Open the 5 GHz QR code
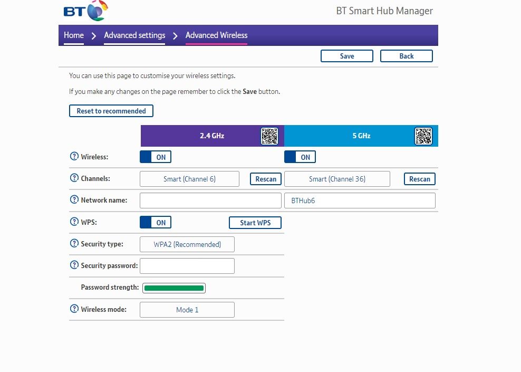Screen dimensions: 521x372 423,136
